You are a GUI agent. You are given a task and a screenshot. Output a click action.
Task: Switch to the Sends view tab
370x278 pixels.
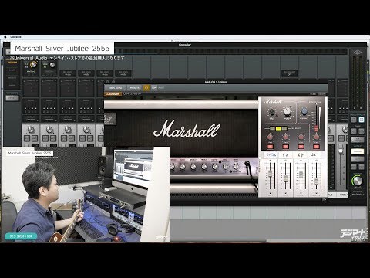[12, 86]
